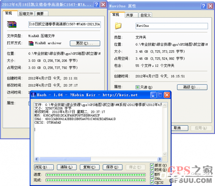Image resolution: width=215 pixels, height=186 pixels.
Task: Click RAR size 3.03 GB (3,256,736,206 字节)
Action: point(53,61)
